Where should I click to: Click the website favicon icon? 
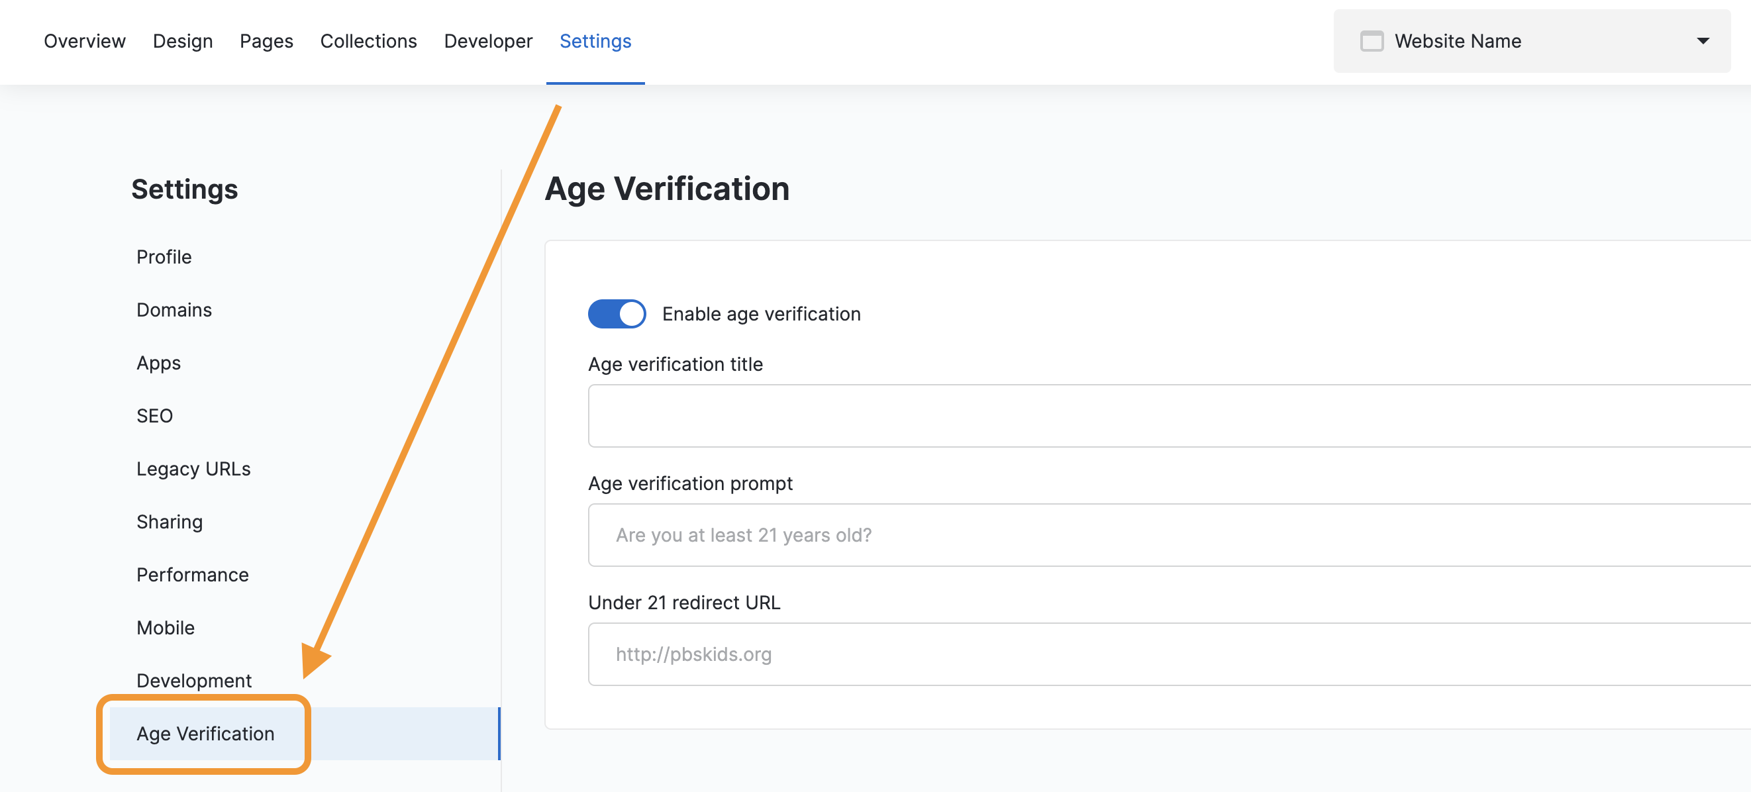pyautogui.click(x=1371, y=42)
